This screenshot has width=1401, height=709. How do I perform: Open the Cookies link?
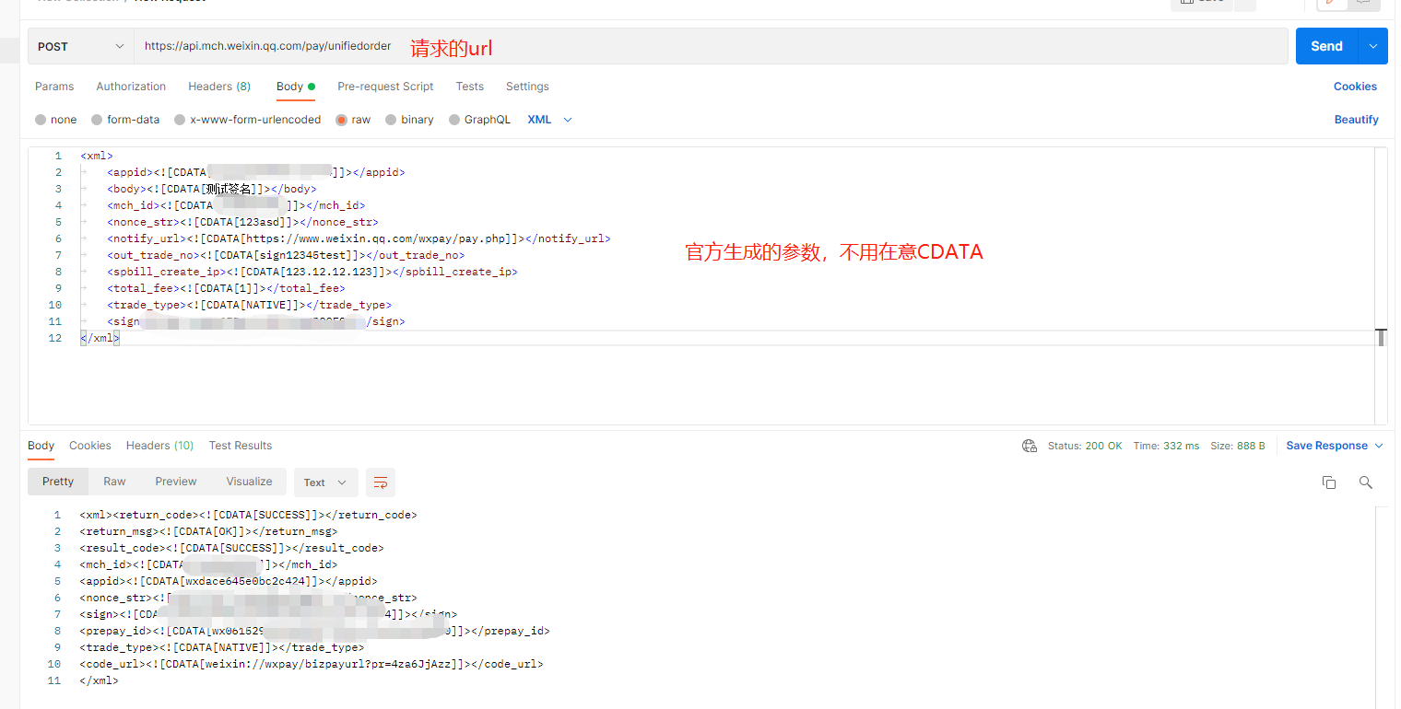click(1355, 87)
